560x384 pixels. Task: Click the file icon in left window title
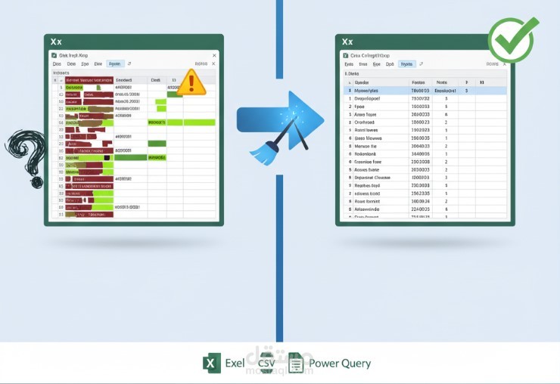54,55
